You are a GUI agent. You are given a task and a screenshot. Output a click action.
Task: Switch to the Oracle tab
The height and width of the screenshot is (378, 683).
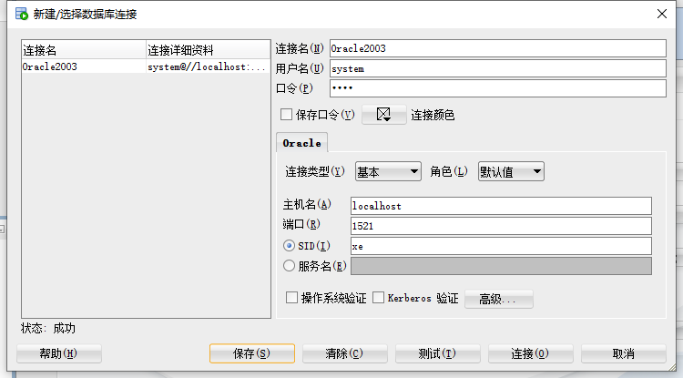[x=301, y=143]
